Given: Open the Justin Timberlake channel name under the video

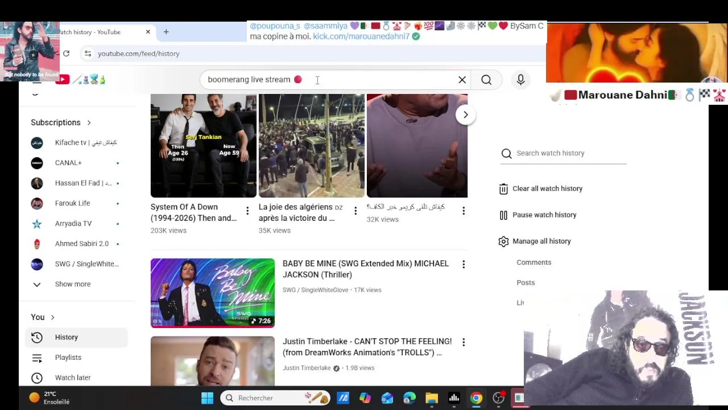Looking at the screenshot, I should pos(307,368).
